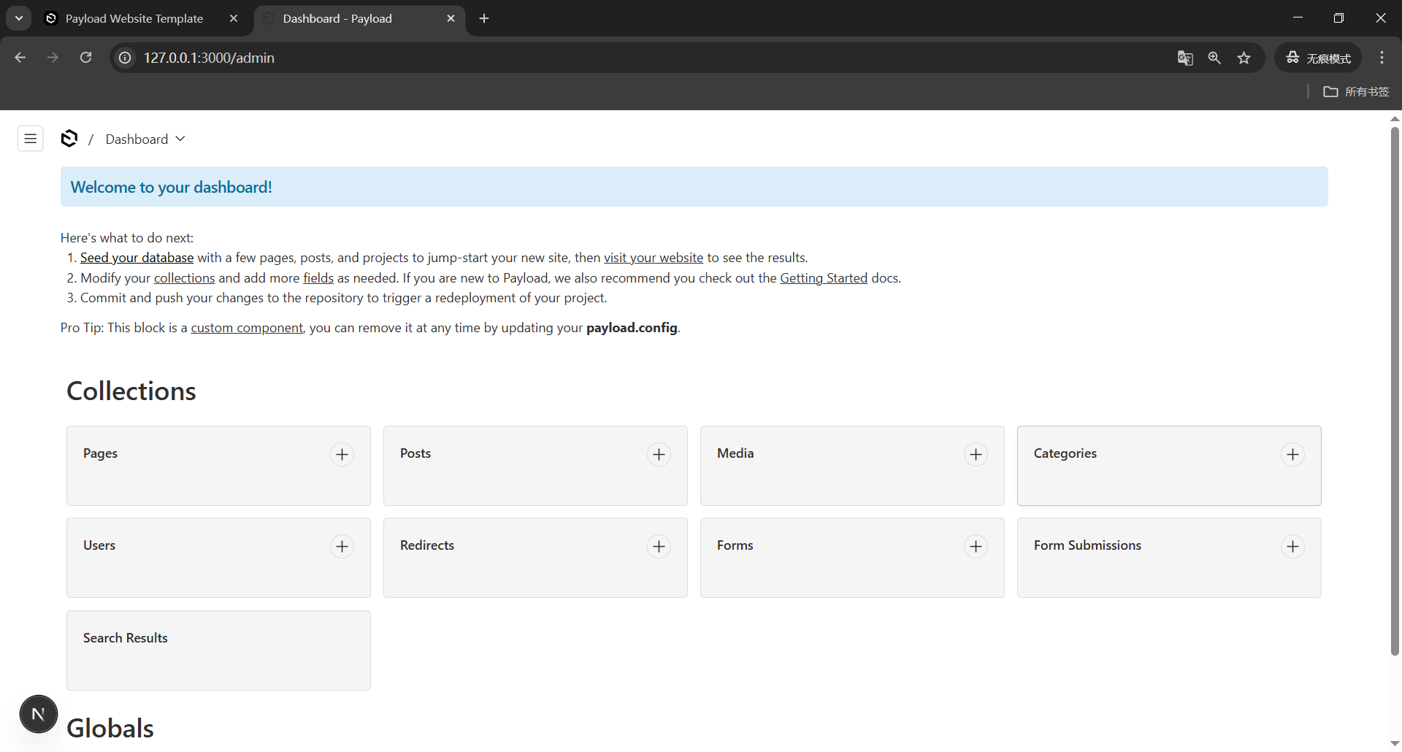Open the Next.js dev tools indicator
1402x752 pixels.
point(39,714)
